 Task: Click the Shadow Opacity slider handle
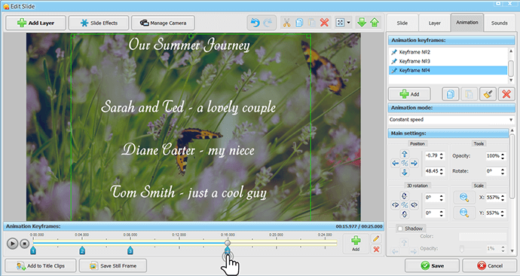pos(462,249)
